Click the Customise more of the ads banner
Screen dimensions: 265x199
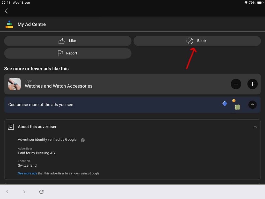click(132, 105)
